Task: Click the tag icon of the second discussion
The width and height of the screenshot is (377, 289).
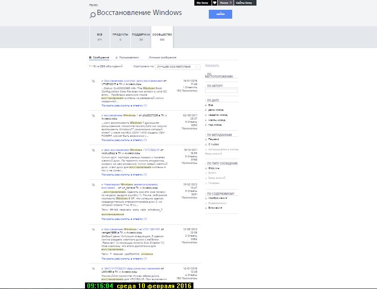Action: (x=93, y=115)
